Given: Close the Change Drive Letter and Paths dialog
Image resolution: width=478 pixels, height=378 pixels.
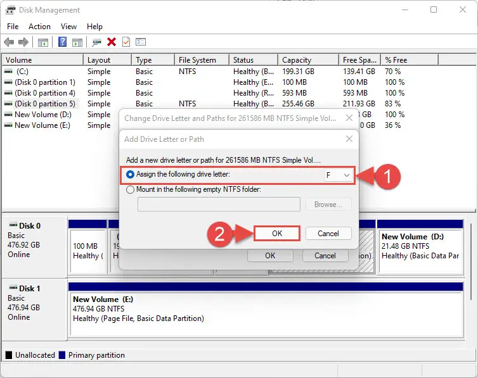Looking at the screenshot, I should (x=349, y=118).
